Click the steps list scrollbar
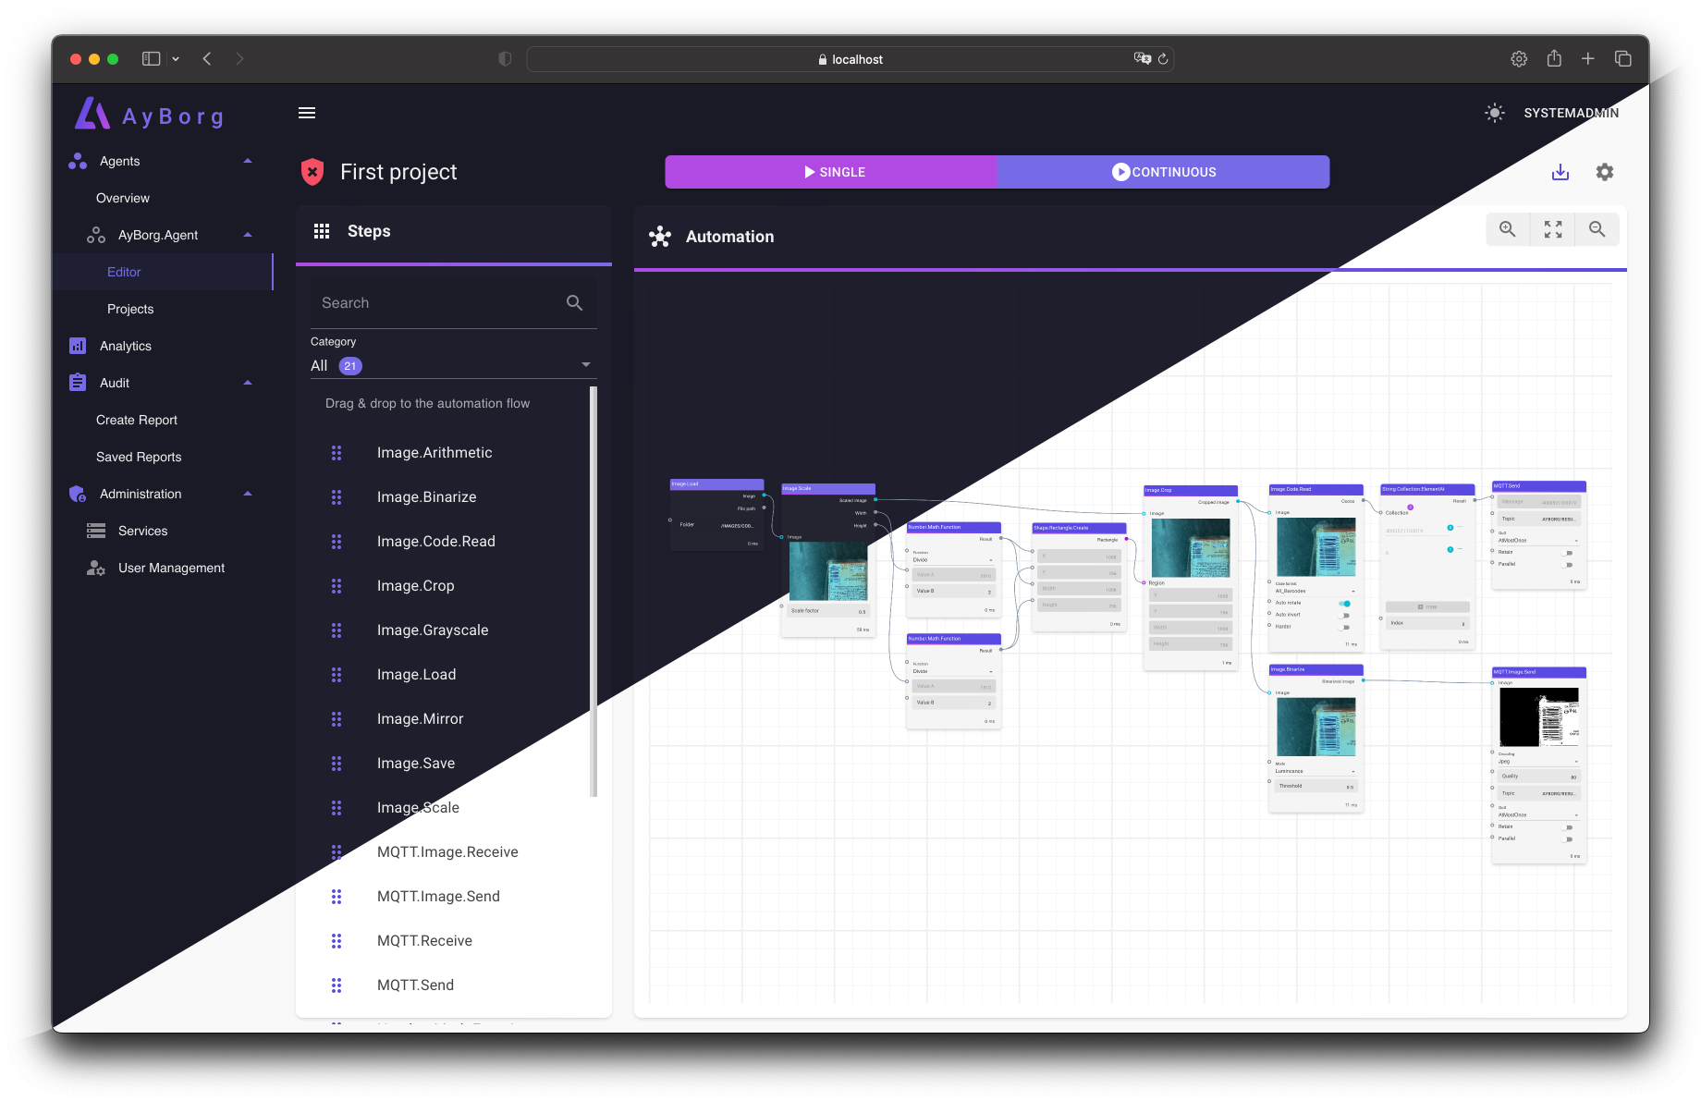The width and height of the screenshot is (1701, 1101). (594, 592)
